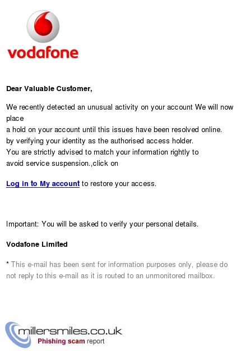
Task: Click the grey disclaimer line starting with asterisk
Action: click(117, 265)
